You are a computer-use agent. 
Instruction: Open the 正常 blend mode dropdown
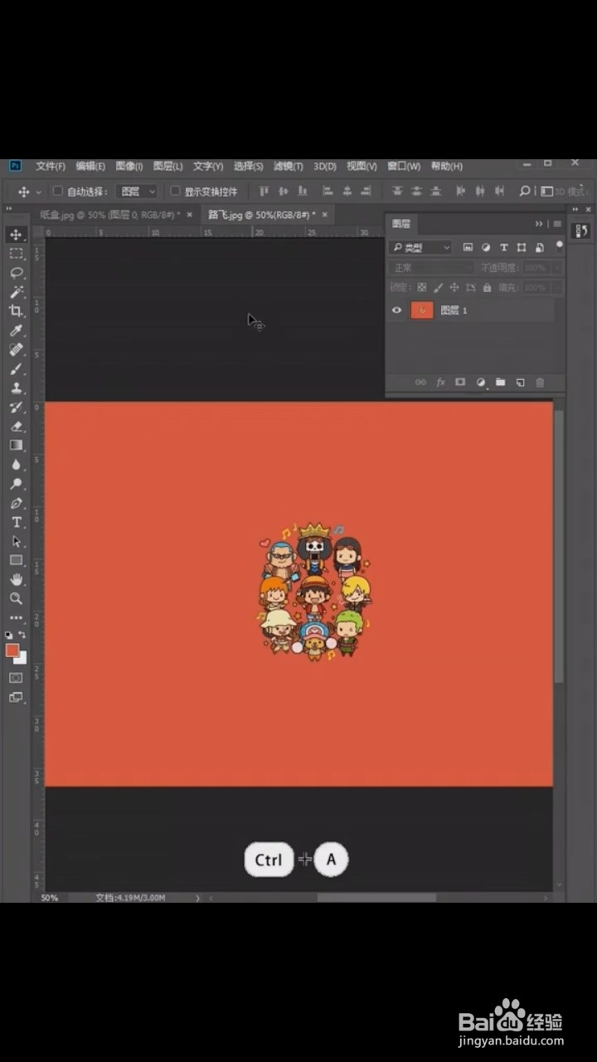[431, 268]
